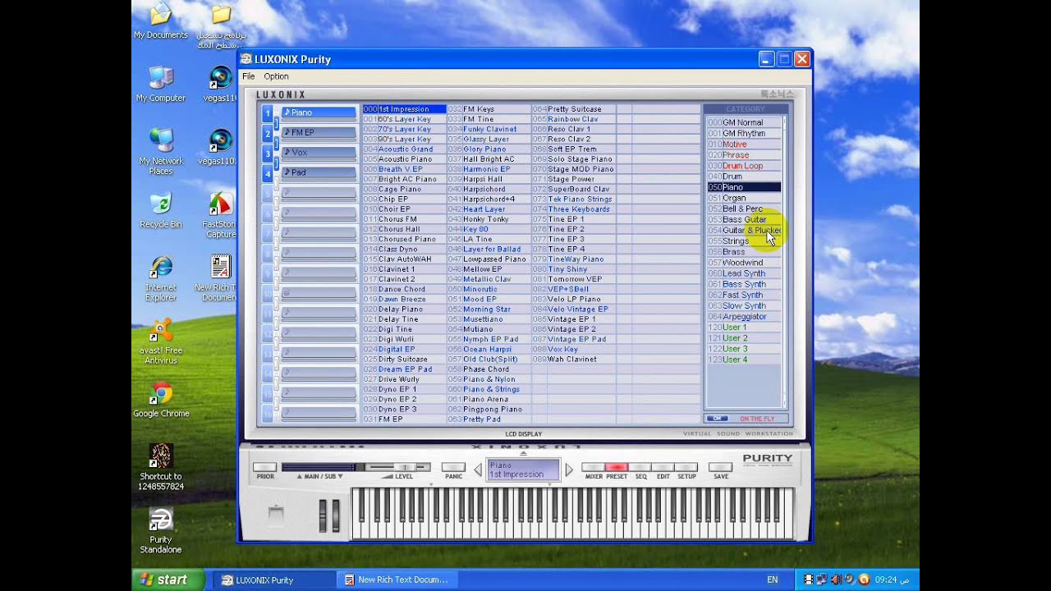Click the Purity window title bar icon
Screen dimensions: 1051x591
[246, 59]
